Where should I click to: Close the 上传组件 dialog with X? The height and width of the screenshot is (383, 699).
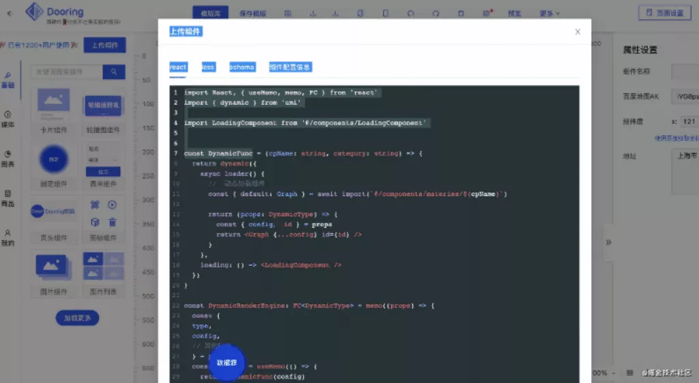pos(577,31)
